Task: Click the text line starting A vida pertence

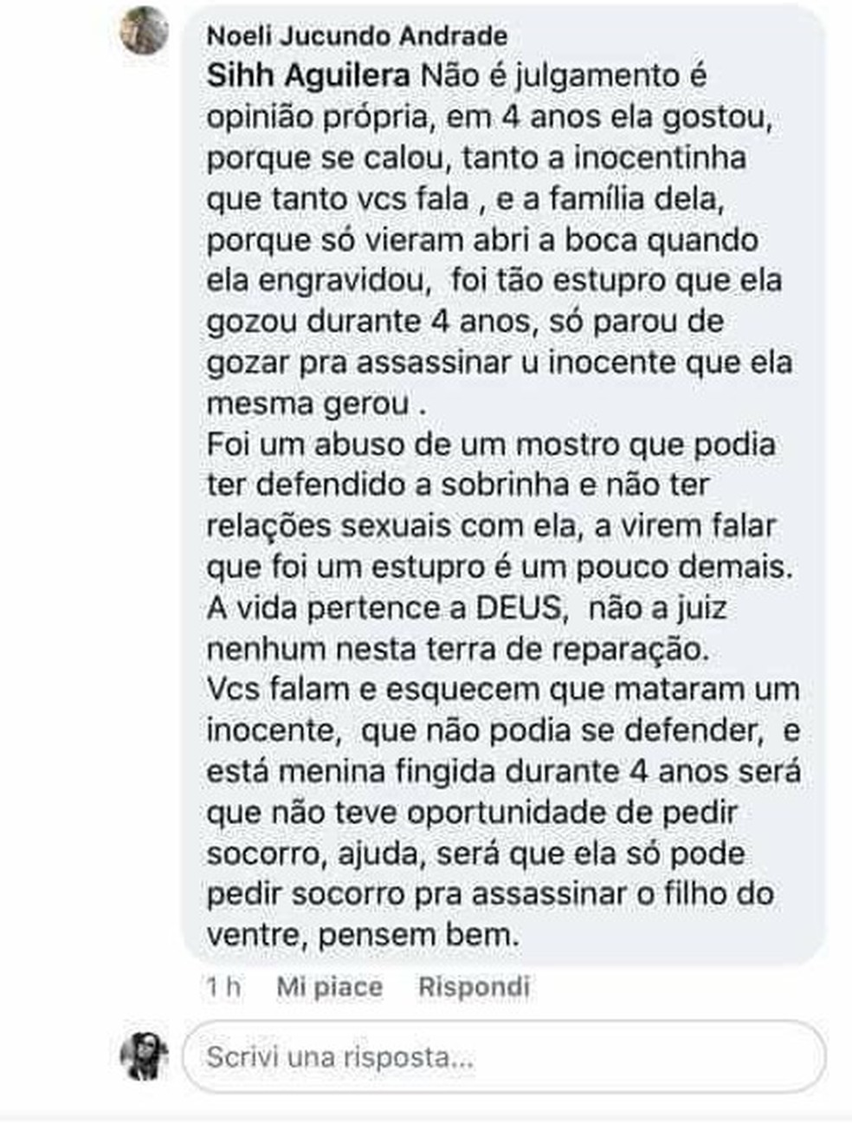Action: coord(466,607)
